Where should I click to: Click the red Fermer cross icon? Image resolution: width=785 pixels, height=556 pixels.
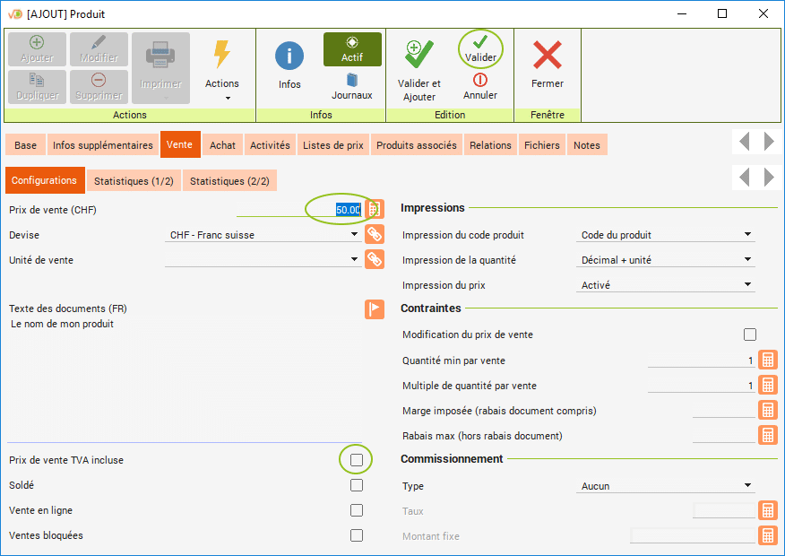(x=547, y=57)
